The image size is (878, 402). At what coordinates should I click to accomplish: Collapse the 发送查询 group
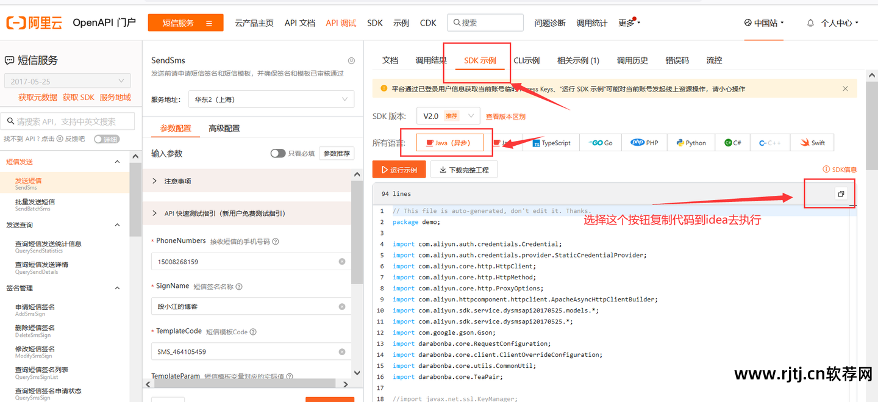[x=118, y=225]
